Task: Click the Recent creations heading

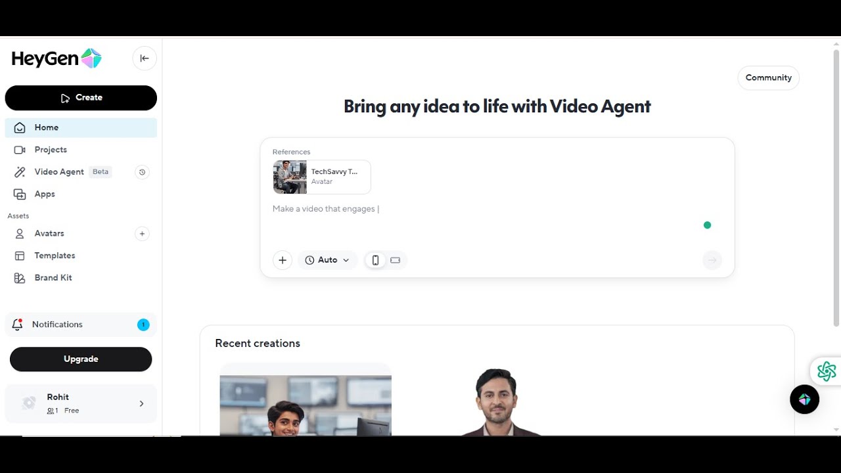Action: (258, 344)
